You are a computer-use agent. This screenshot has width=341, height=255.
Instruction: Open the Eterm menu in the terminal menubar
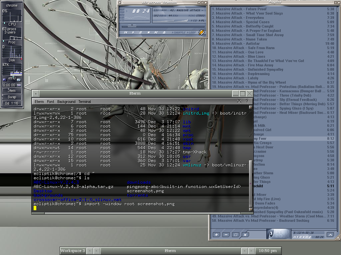(39, 102)
